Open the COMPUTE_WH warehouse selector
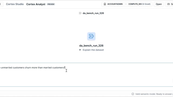 click(139, 4)
